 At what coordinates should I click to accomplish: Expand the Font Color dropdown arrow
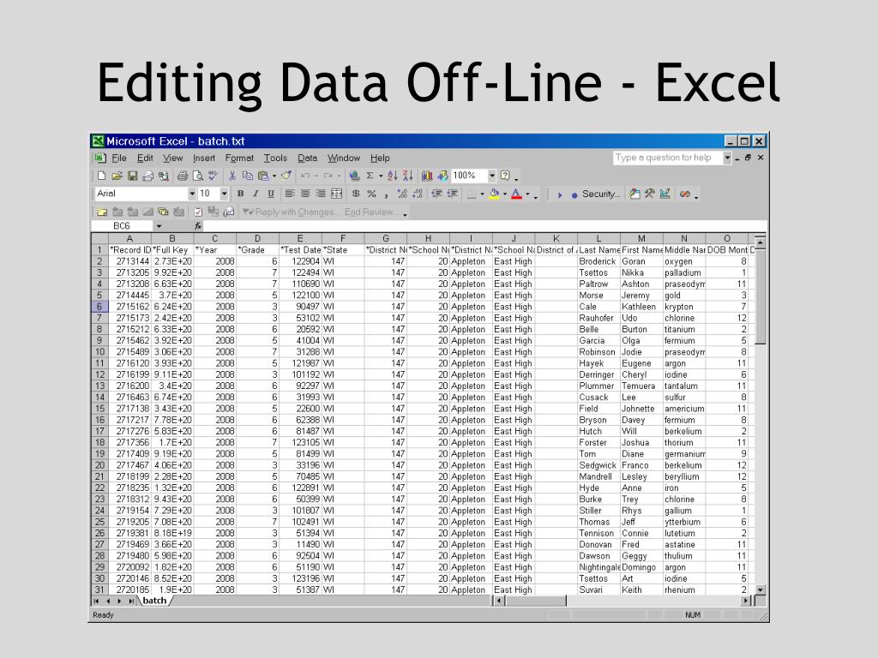(527, 194)
